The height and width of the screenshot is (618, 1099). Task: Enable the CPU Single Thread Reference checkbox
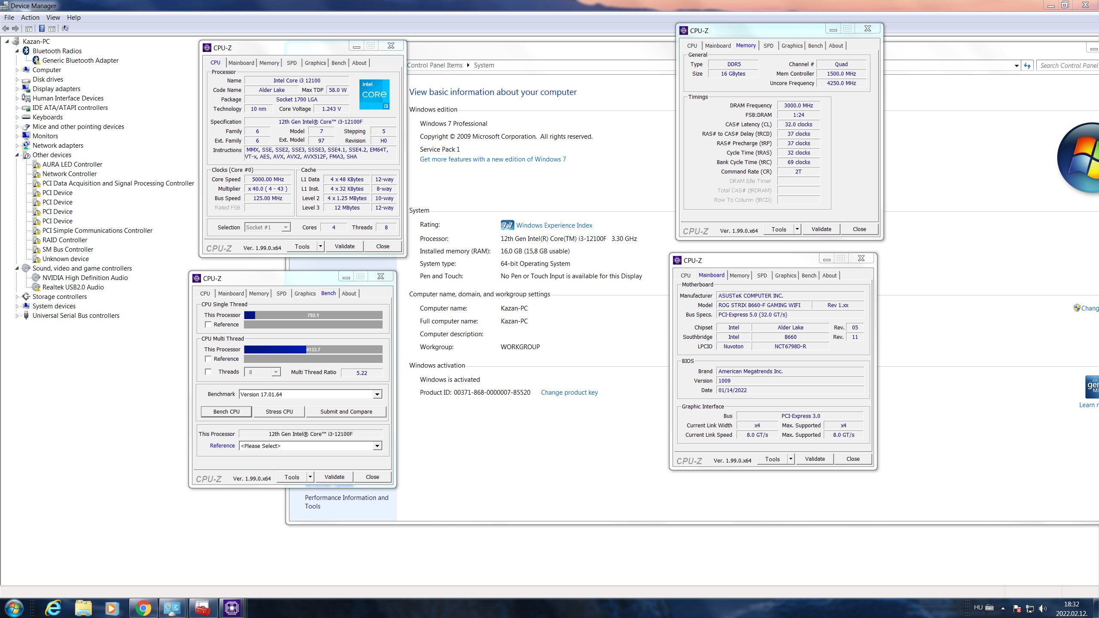(208, 325)
